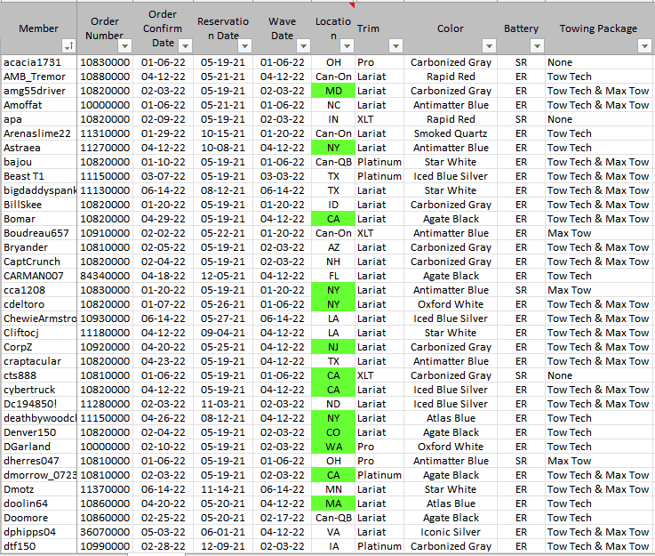The height and width of the screenshot is (556, 655).
Task: Expand the Trim column filter
Action: point(392,45)
